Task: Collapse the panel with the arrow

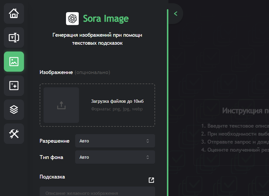Action: click(x=175, y=14)
